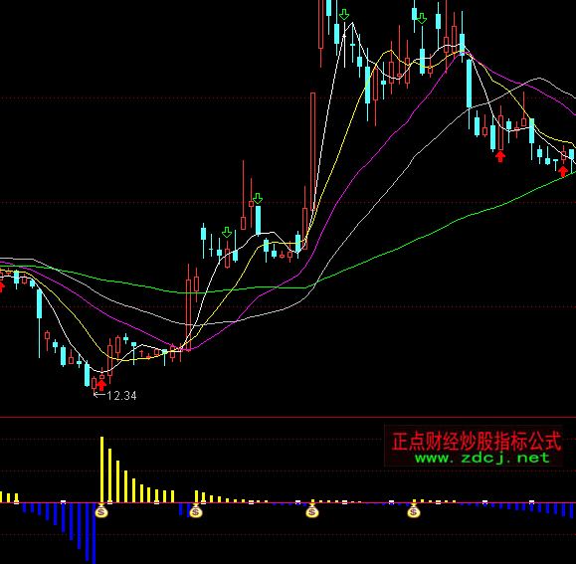The image size is (576, 564).
Task: Click the lowest green down arrow in the chart
Action: [227, 233]
